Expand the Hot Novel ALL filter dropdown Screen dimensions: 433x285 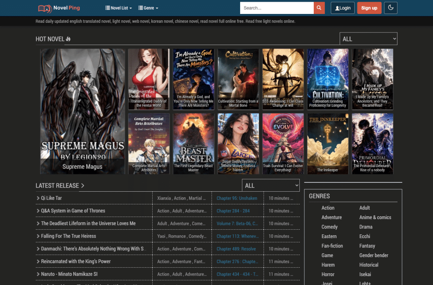tap(368, 39)
